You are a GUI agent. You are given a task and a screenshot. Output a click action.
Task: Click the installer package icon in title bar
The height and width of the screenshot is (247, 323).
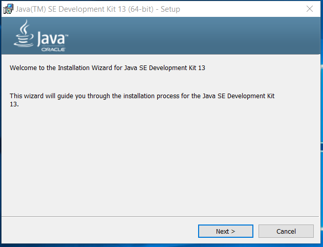(8, 9)
